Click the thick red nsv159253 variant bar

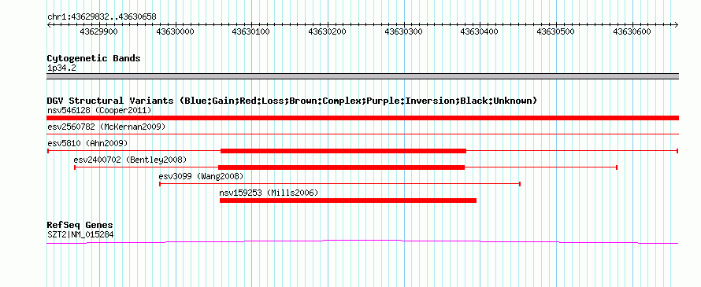348,201
